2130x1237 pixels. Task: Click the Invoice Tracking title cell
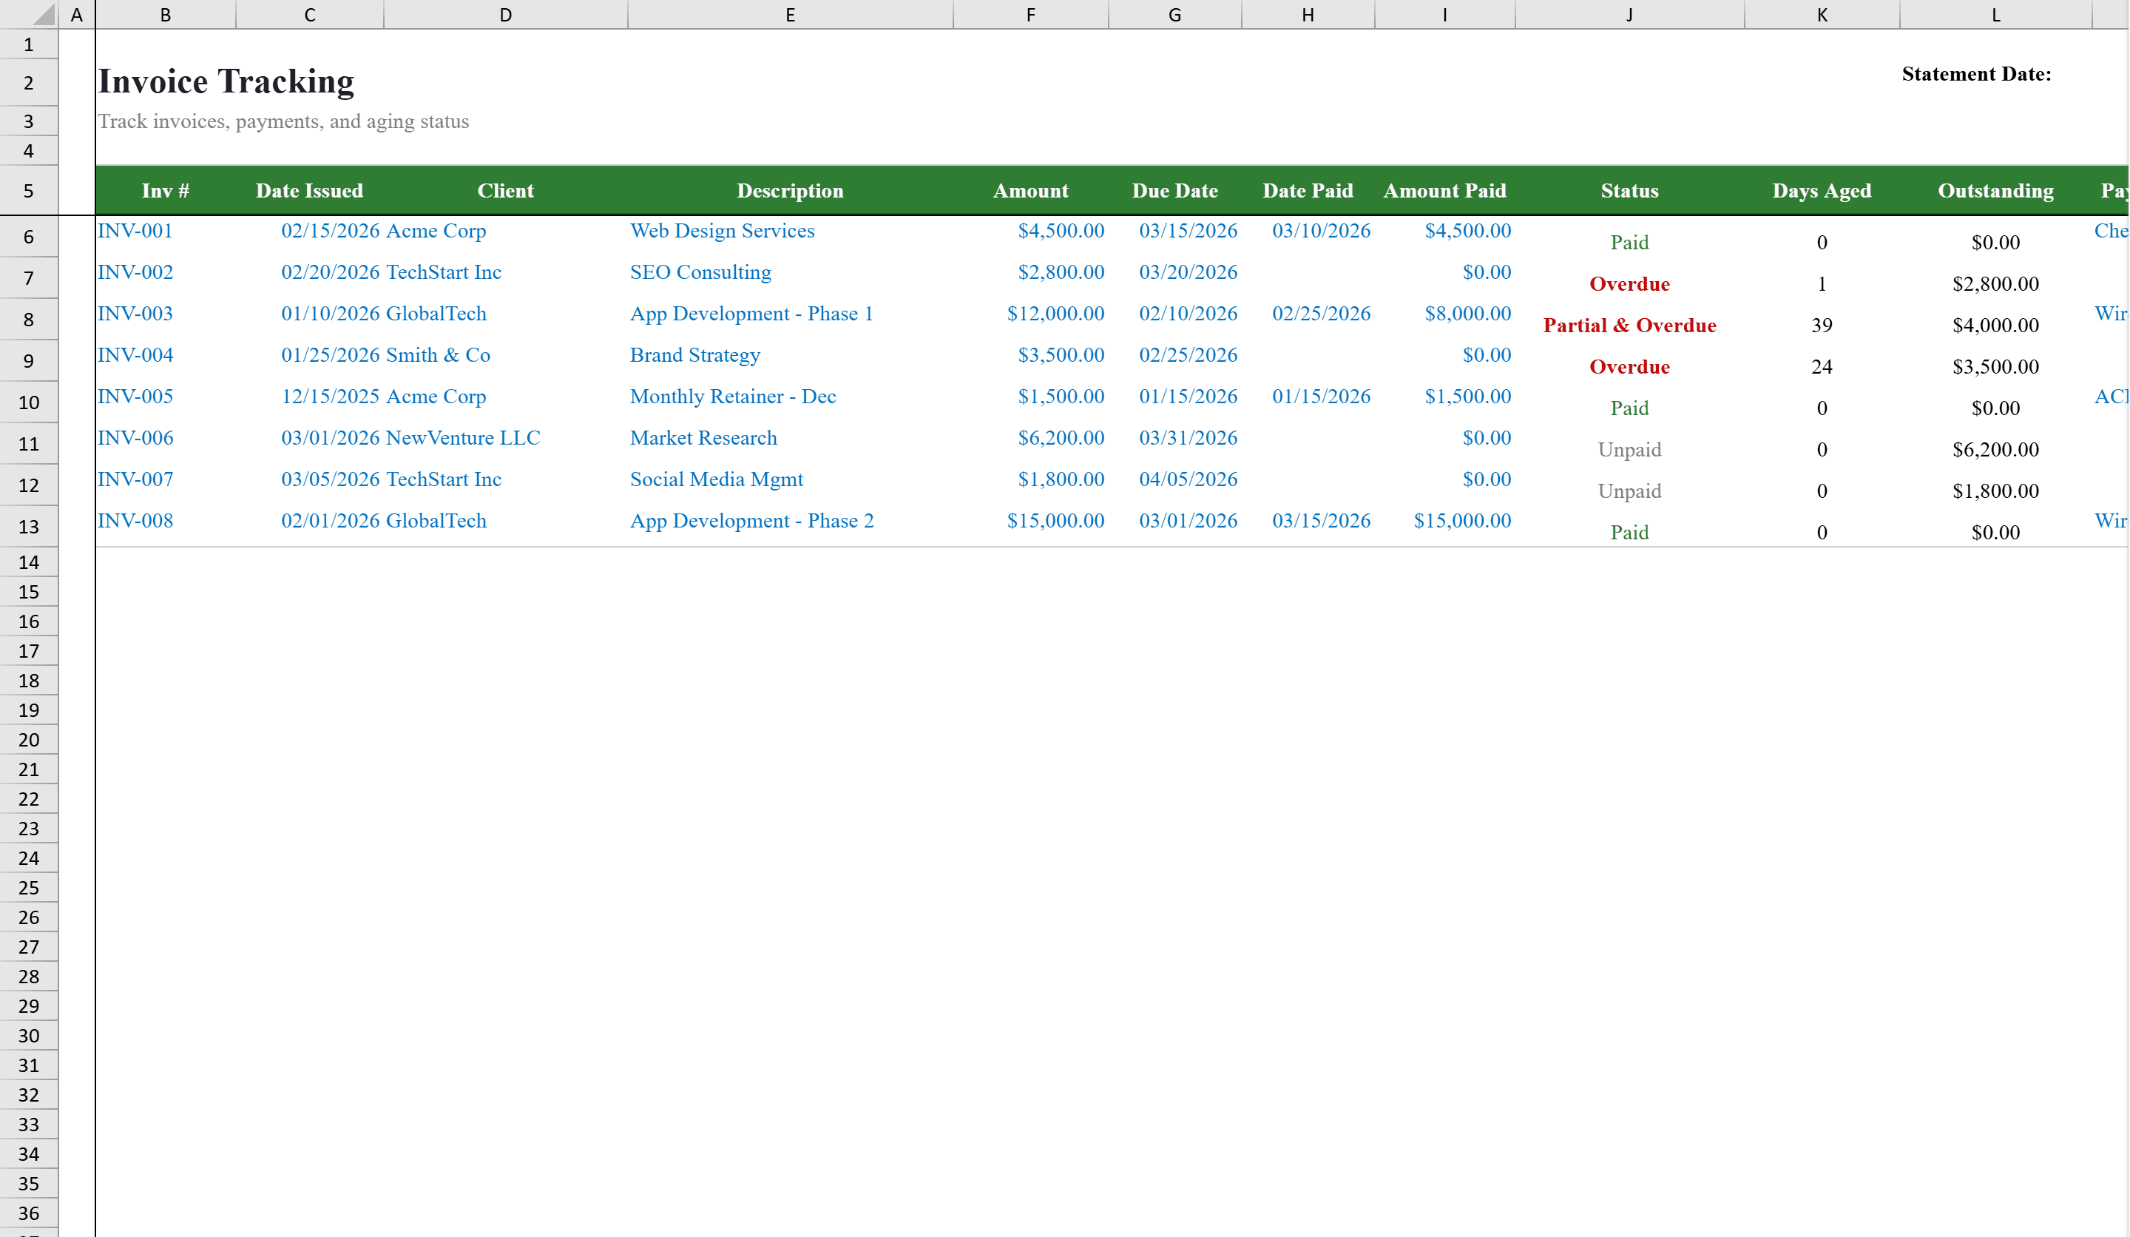point(226,81)
